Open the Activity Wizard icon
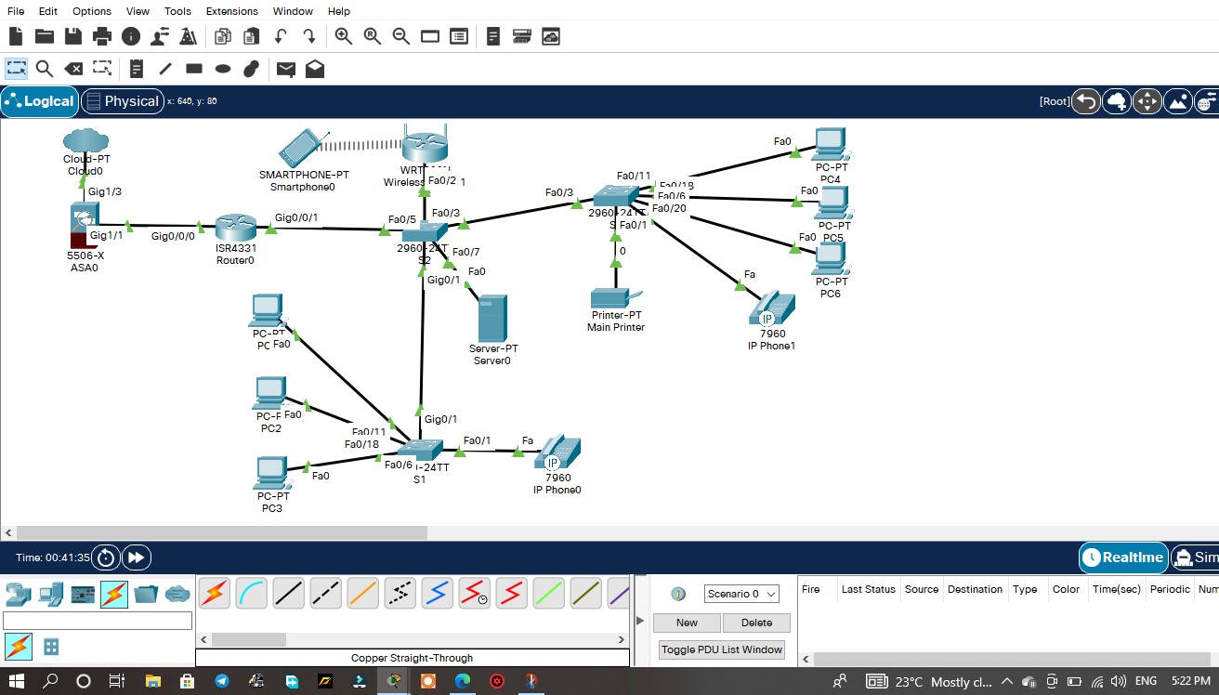This screenshot has height=695, width=1219. (x=188, y=36)
